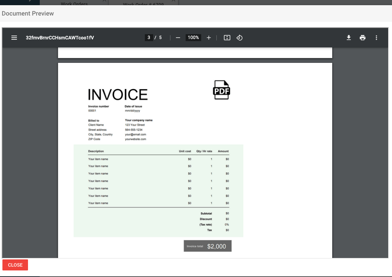Click the zoom out minus button
Viewport: 392px width, 277px height.
(x=178, y=38)
